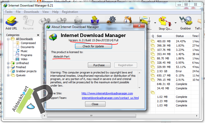Screen dimensions: 205x123
Task: Open the Registration menu
Action: [70, 12]
